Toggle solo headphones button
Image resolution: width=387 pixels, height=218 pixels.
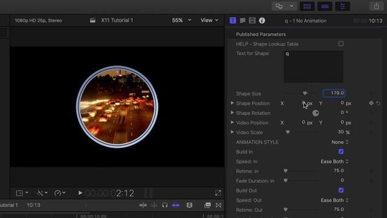pyautogui.click(x=165, y=205)
